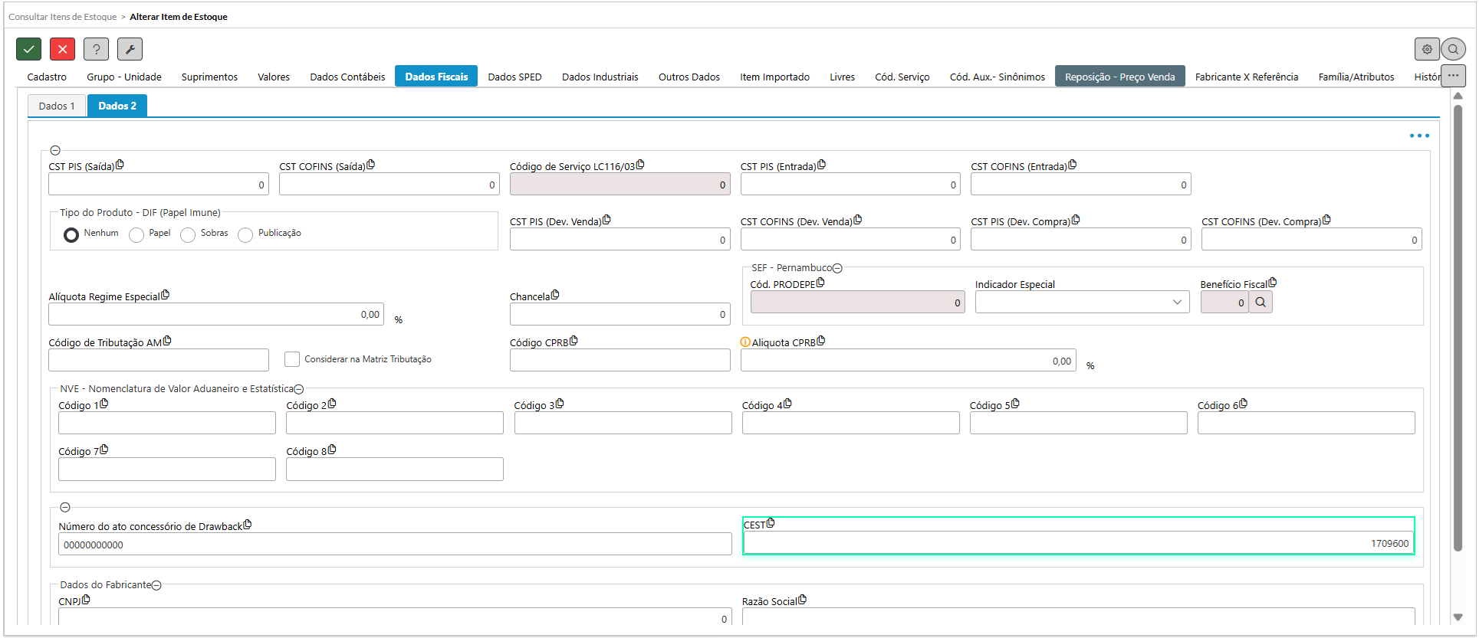Viewport: 1479px width, 638px height.
Task: Collapse the top fiscal section with minus icon
Action: tap(55, 151)
